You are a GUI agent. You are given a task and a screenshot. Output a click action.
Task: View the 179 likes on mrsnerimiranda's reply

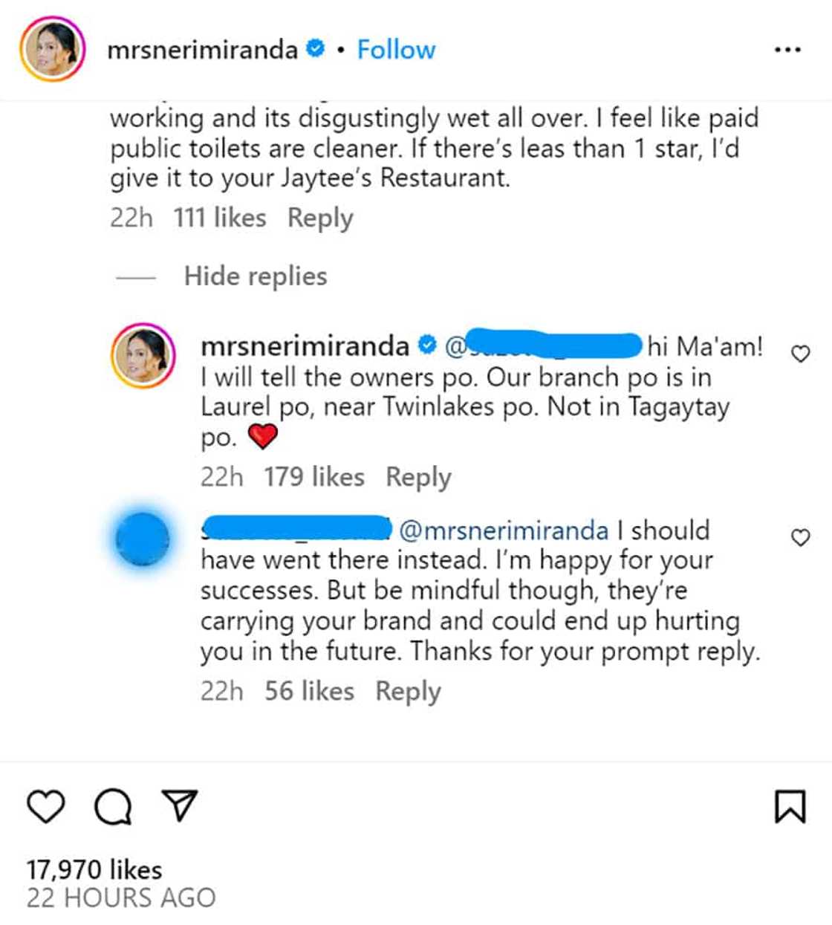(x=314, y=476)
